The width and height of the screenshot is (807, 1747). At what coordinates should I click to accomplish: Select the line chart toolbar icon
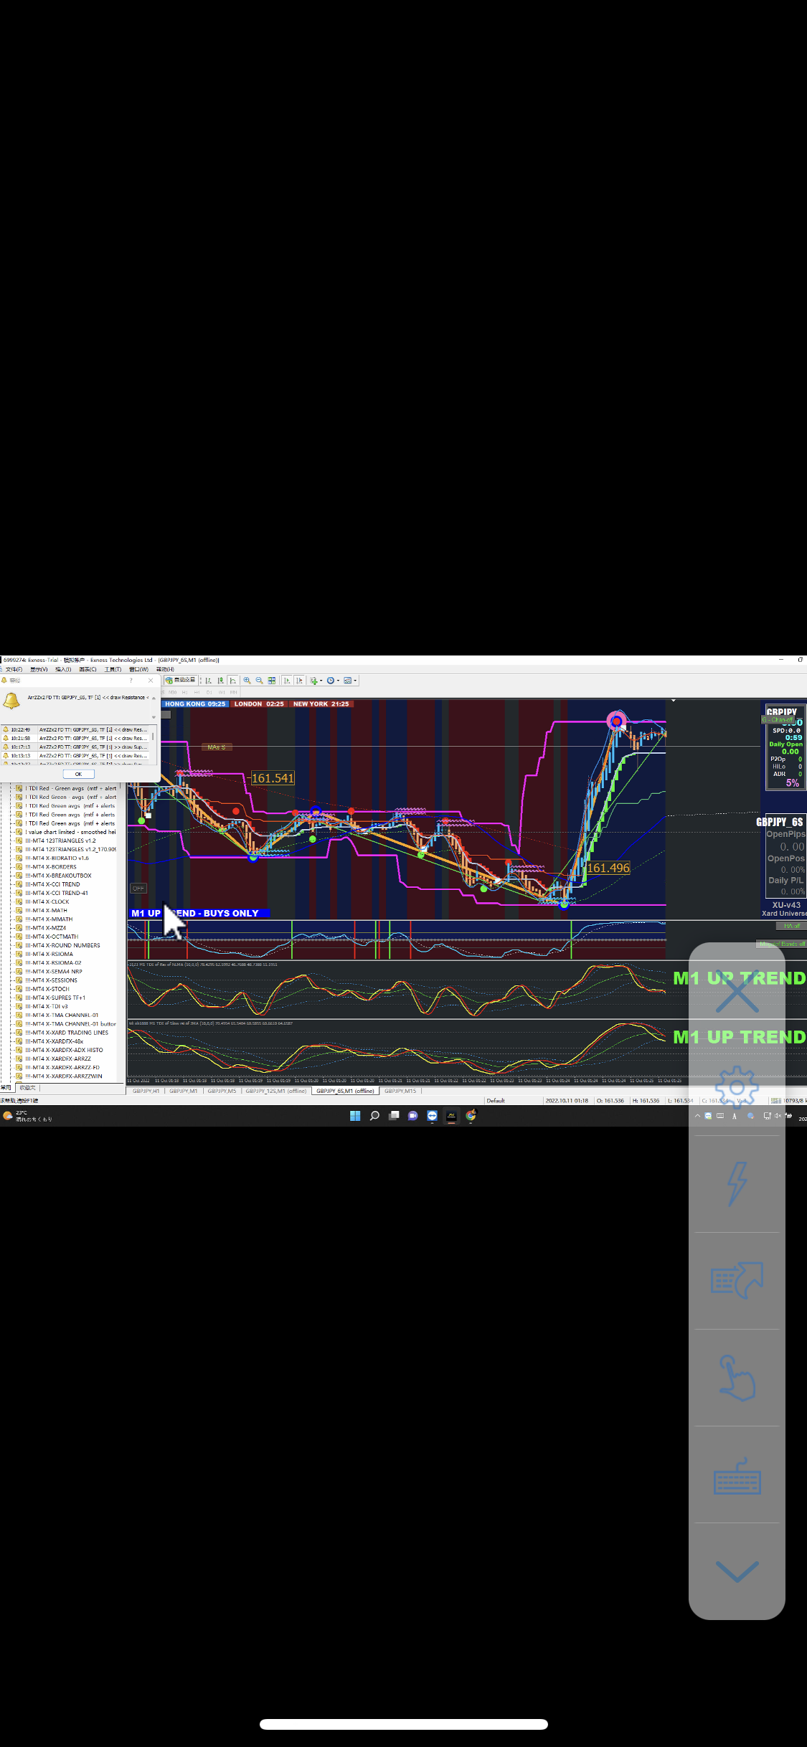(x=232, y=681)
